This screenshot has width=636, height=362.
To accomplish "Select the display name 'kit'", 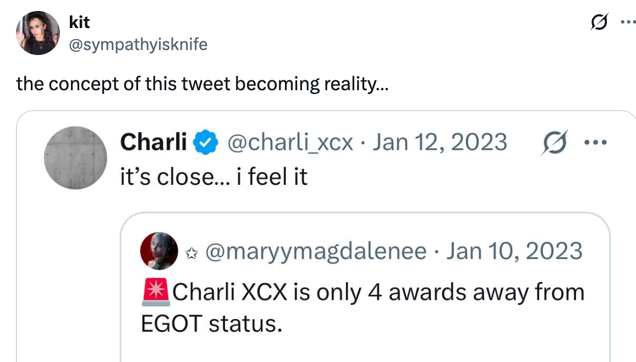I will 78,23.
